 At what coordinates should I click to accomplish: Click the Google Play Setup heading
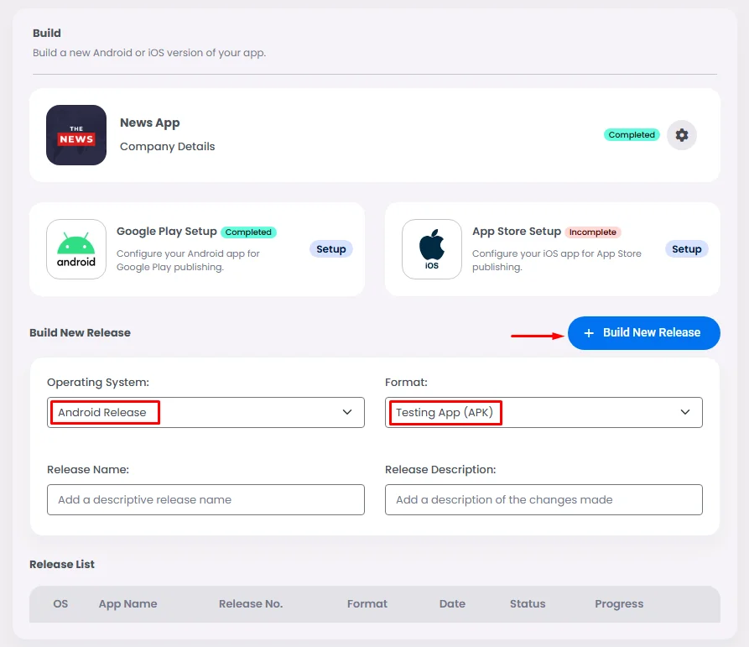[166, 232]
